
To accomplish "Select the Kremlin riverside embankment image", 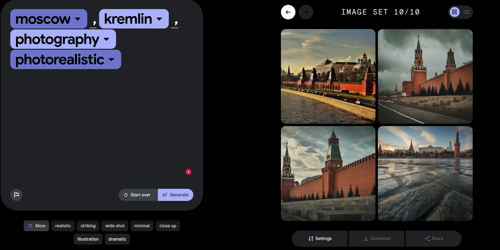I will point(328,76).
